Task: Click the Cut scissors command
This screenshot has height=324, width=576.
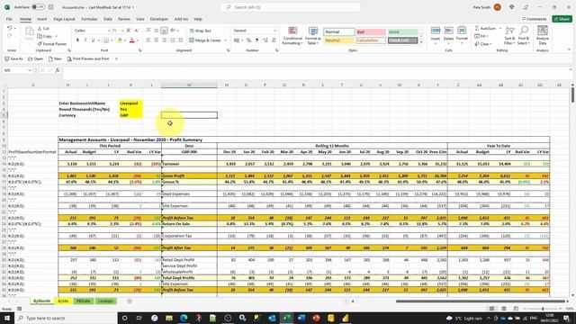Action: pos(43,28)
